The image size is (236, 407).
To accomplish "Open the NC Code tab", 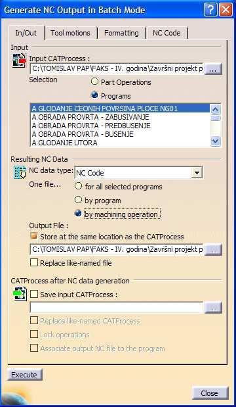I will click(x=167, y=33).
